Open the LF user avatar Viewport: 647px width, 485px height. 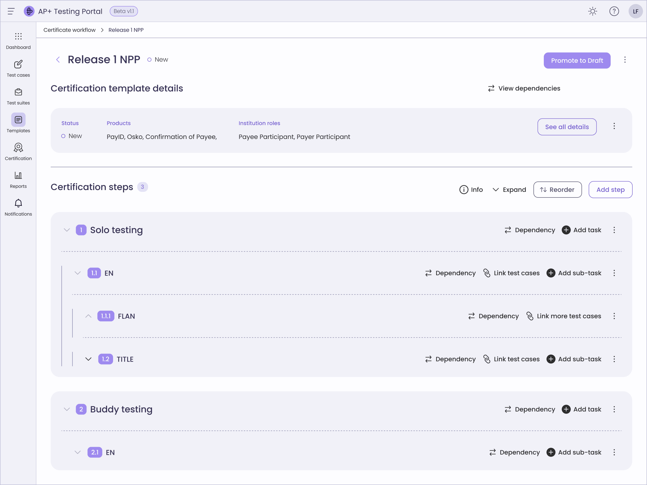pyautogui.click(x=636, y=11)
